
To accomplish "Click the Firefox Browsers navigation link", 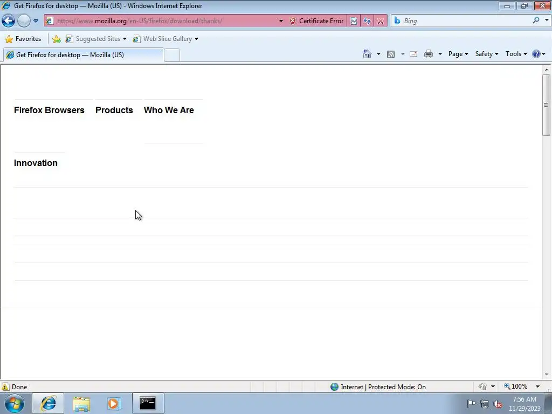I will [x=49, y=110].
